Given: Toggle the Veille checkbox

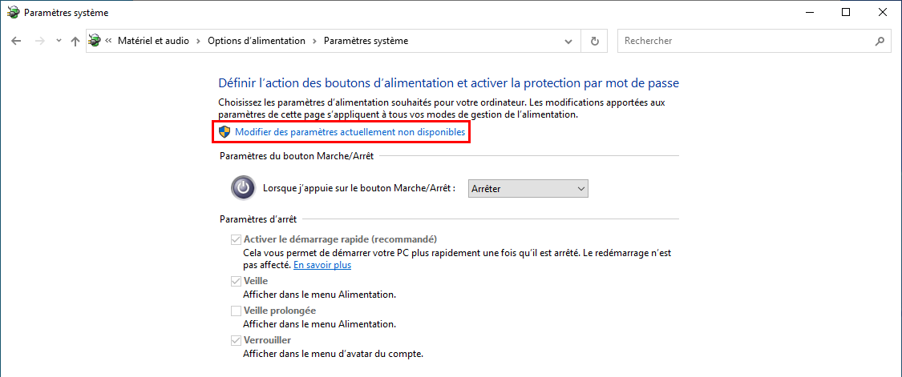Looking at the screenshot, I should click(x=236, y=281).
